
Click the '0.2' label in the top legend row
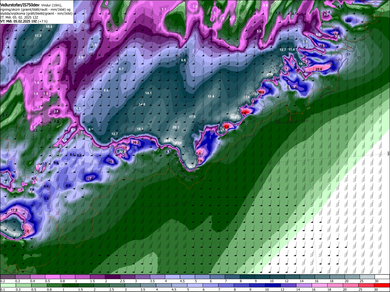tap(2, 281)
